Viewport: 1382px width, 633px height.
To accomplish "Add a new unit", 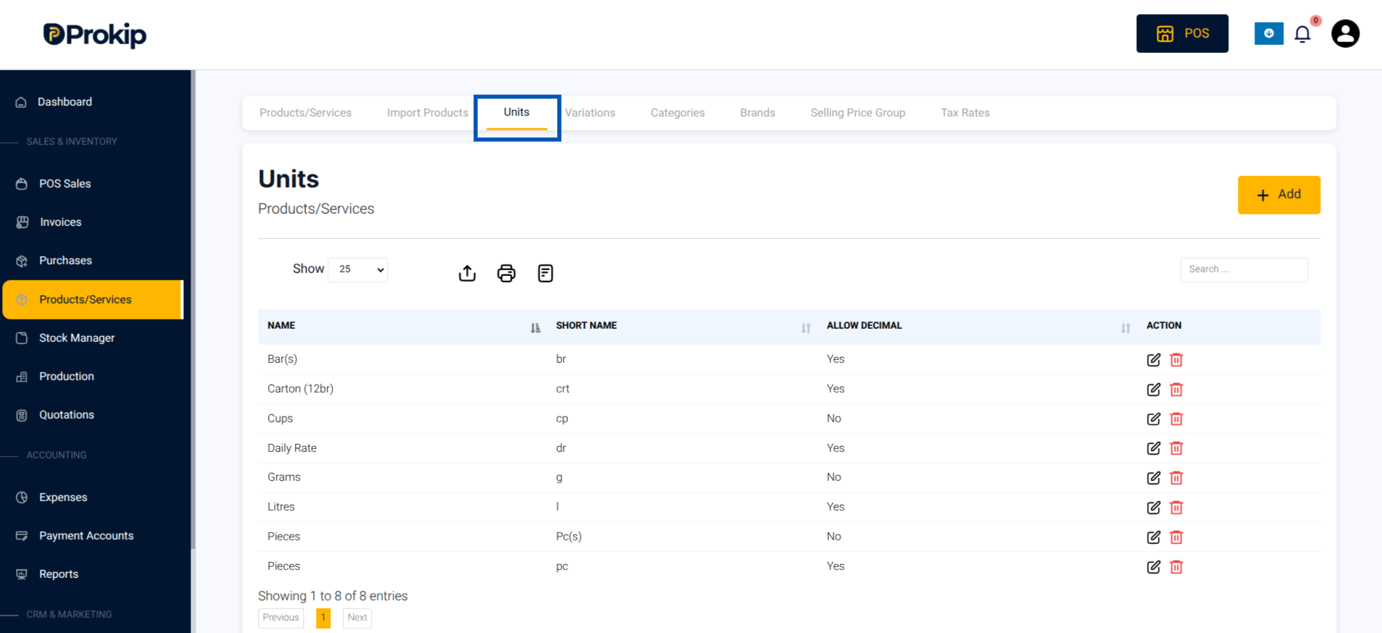I will tap(1279, 195).
